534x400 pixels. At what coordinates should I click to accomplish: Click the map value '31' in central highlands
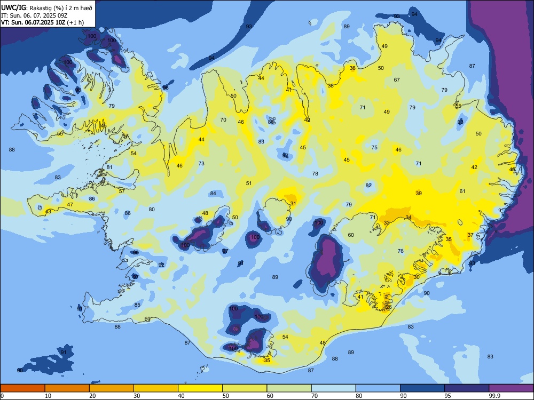(x=293, y=203)
